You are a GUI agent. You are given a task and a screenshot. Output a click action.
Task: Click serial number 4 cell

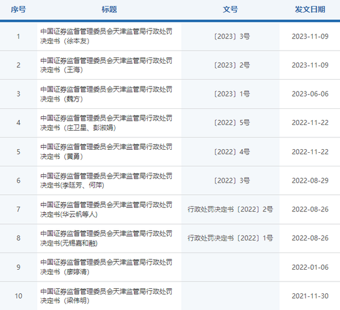point(19,123)
